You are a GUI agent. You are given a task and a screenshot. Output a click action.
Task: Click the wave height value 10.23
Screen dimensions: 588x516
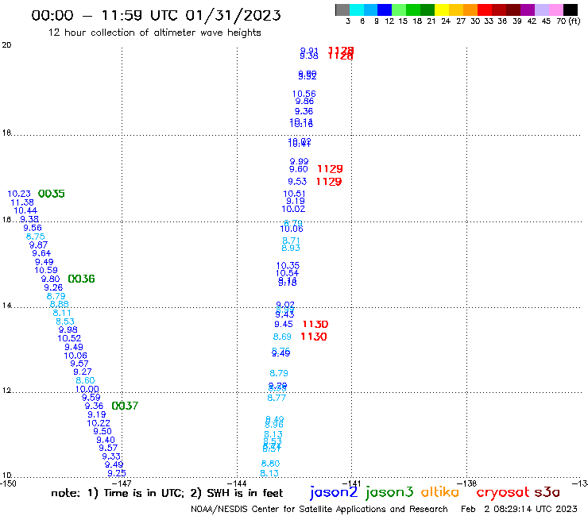click(19, 194)
